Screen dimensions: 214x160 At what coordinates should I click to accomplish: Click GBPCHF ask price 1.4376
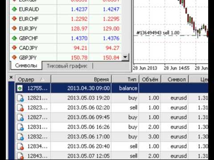(x=111, y=38)
